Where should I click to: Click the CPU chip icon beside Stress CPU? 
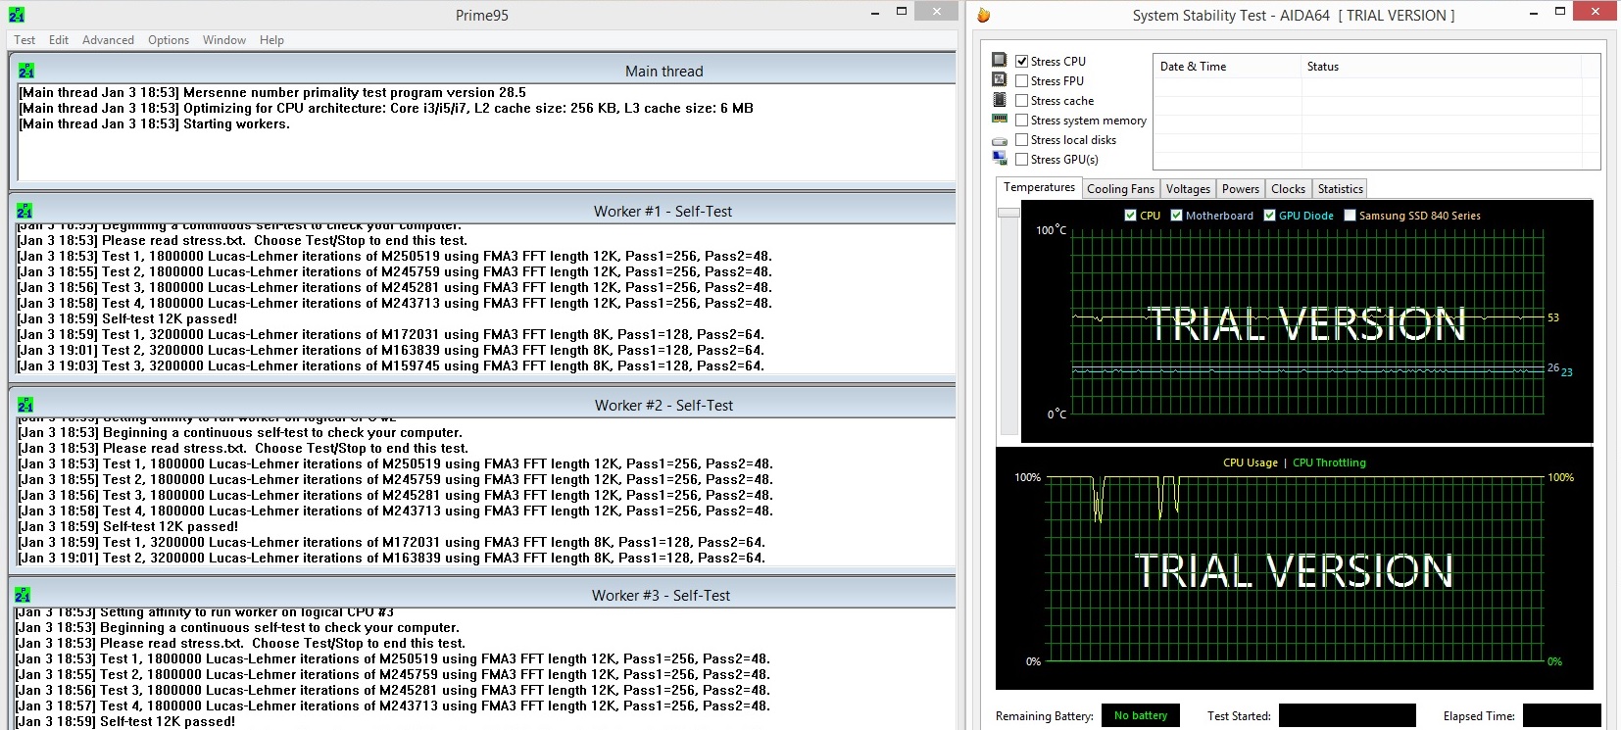pyautogui.click(x=1000, y=60)
